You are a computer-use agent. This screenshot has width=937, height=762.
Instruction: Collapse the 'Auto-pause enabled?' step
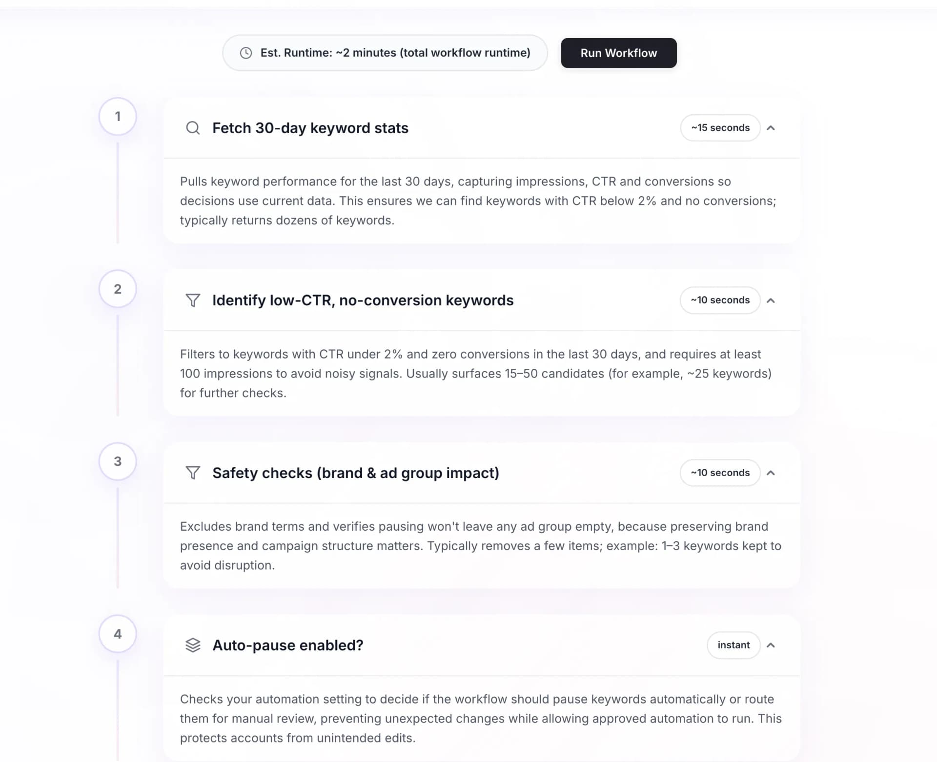[x=772, y=645]
